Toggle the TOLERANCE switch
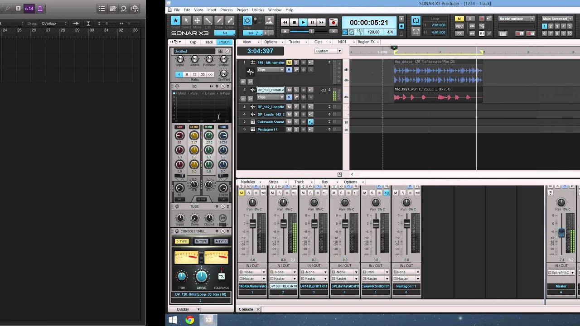The image size is (580, 326). (222, 276)
